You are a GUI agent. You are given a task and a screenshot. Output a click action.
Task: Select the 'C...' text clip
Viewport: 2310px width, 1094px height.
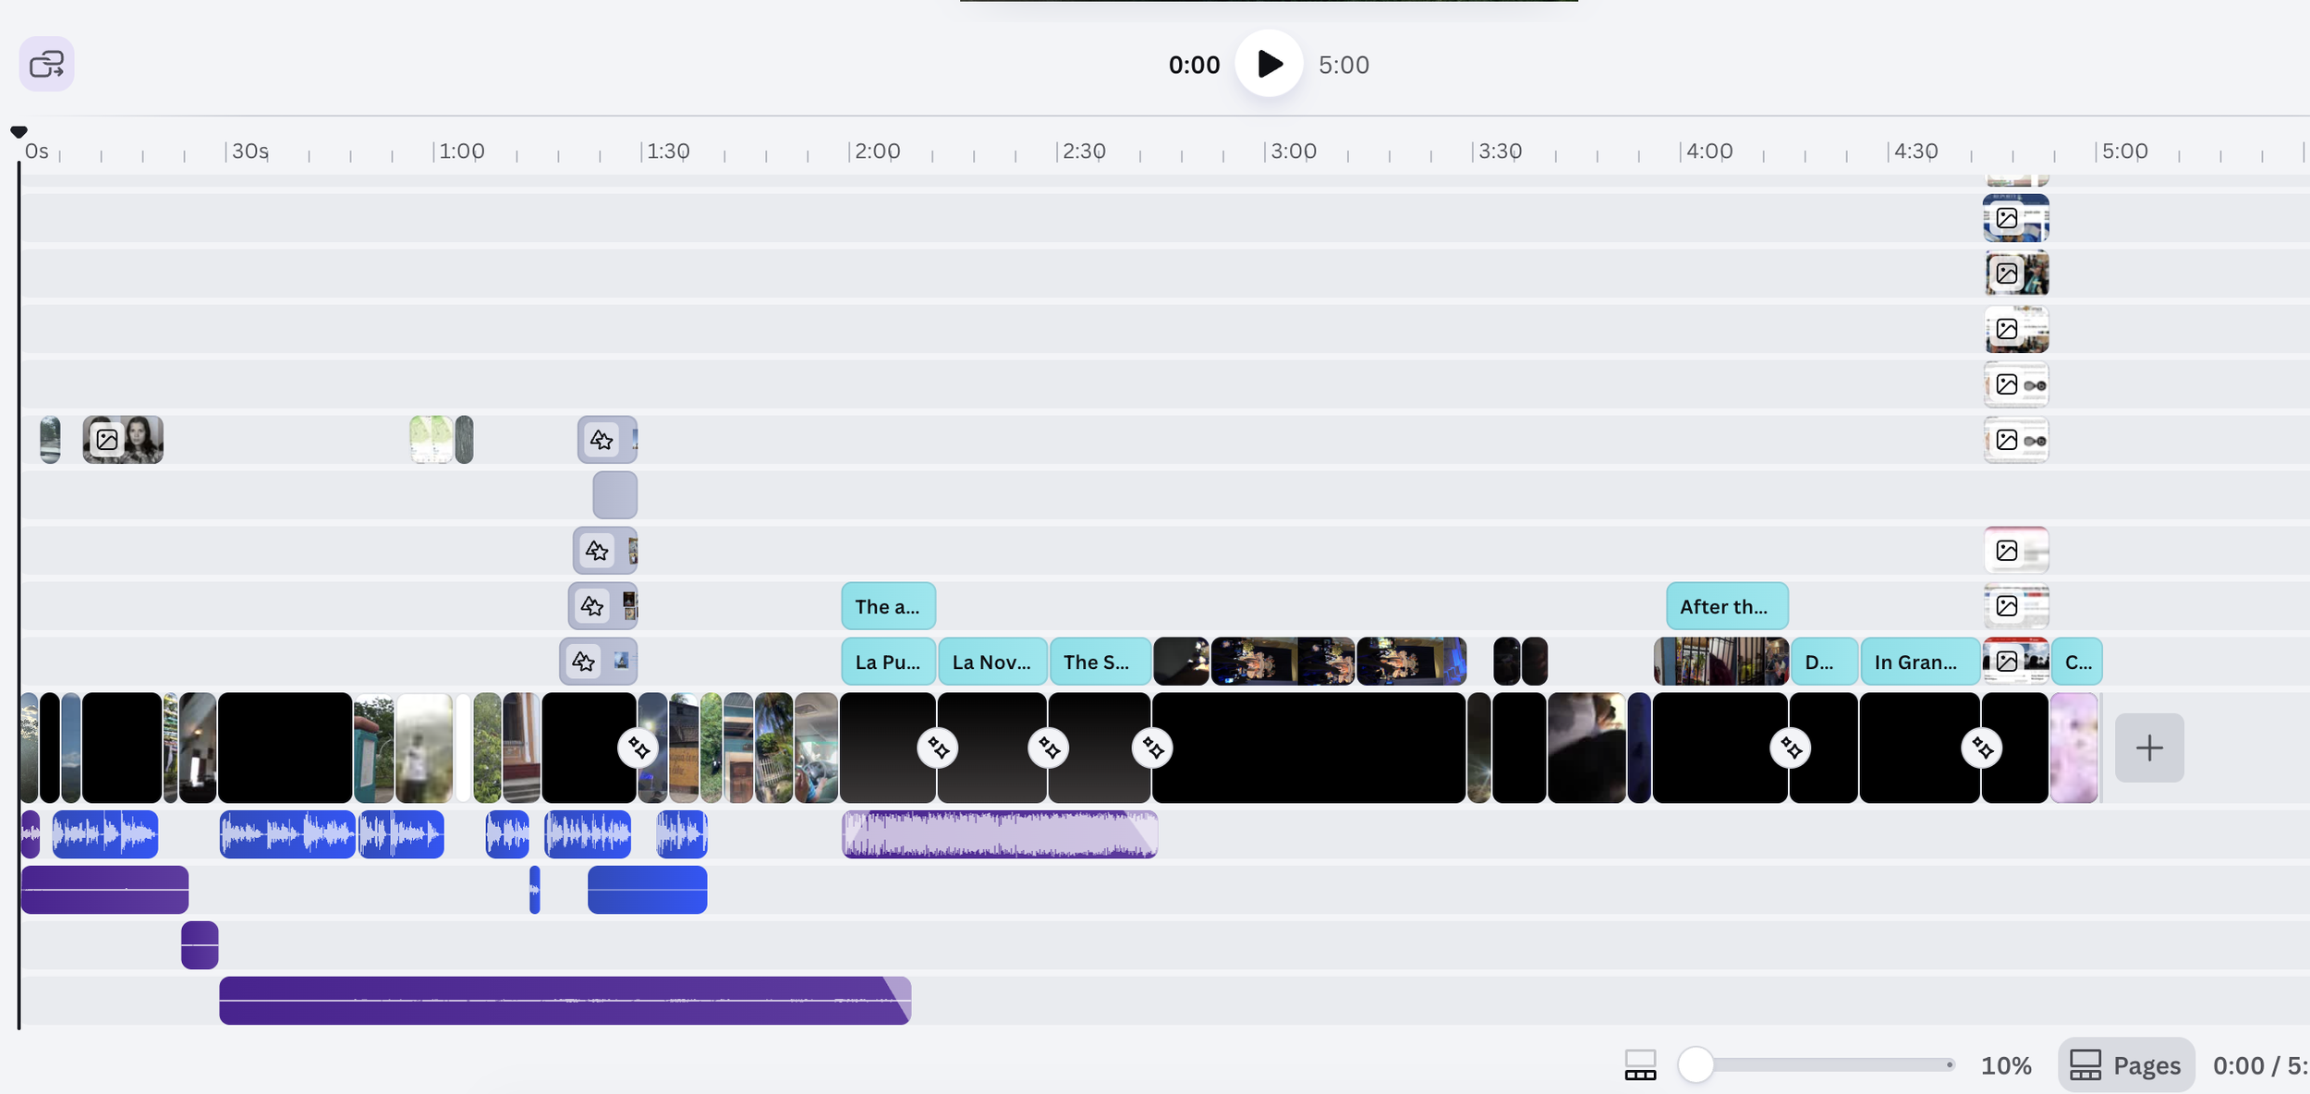click(x=2077, y=662)
